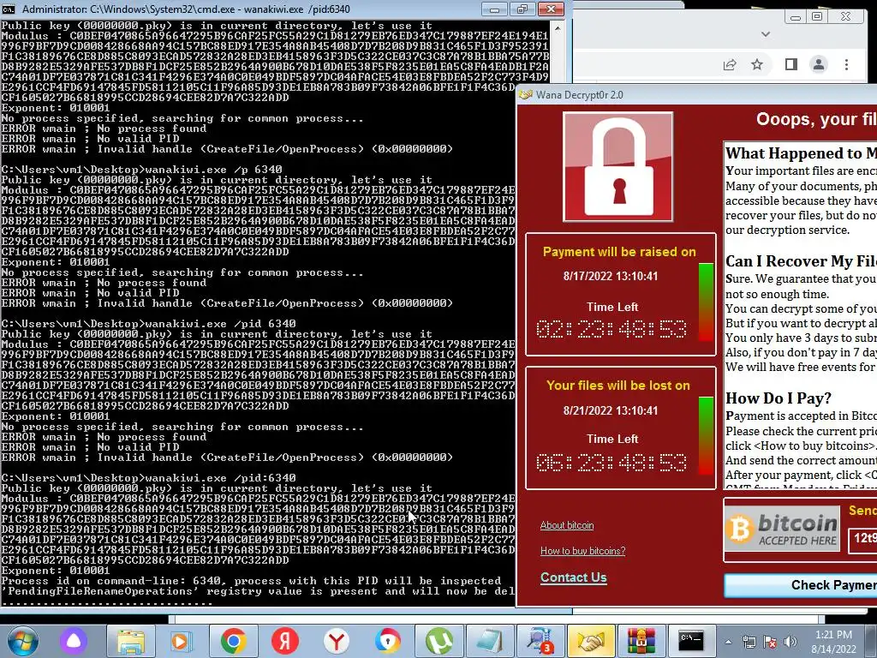
Task: Open Chrome's three-dot menu
Action: click(x=846, y=65)
